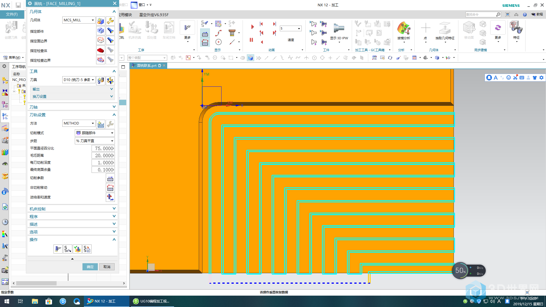
Task: Expand the 换刀设置 section
Action: pyautogui.click(x=73, y=97)
